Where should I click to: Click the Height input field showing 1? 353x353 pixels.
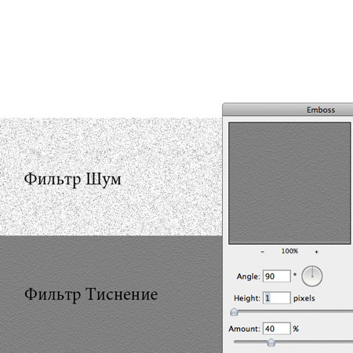[277, 298]
